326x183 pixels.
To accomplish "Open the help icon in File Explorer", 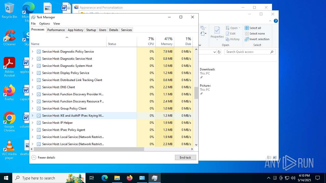I will [276, 21].
